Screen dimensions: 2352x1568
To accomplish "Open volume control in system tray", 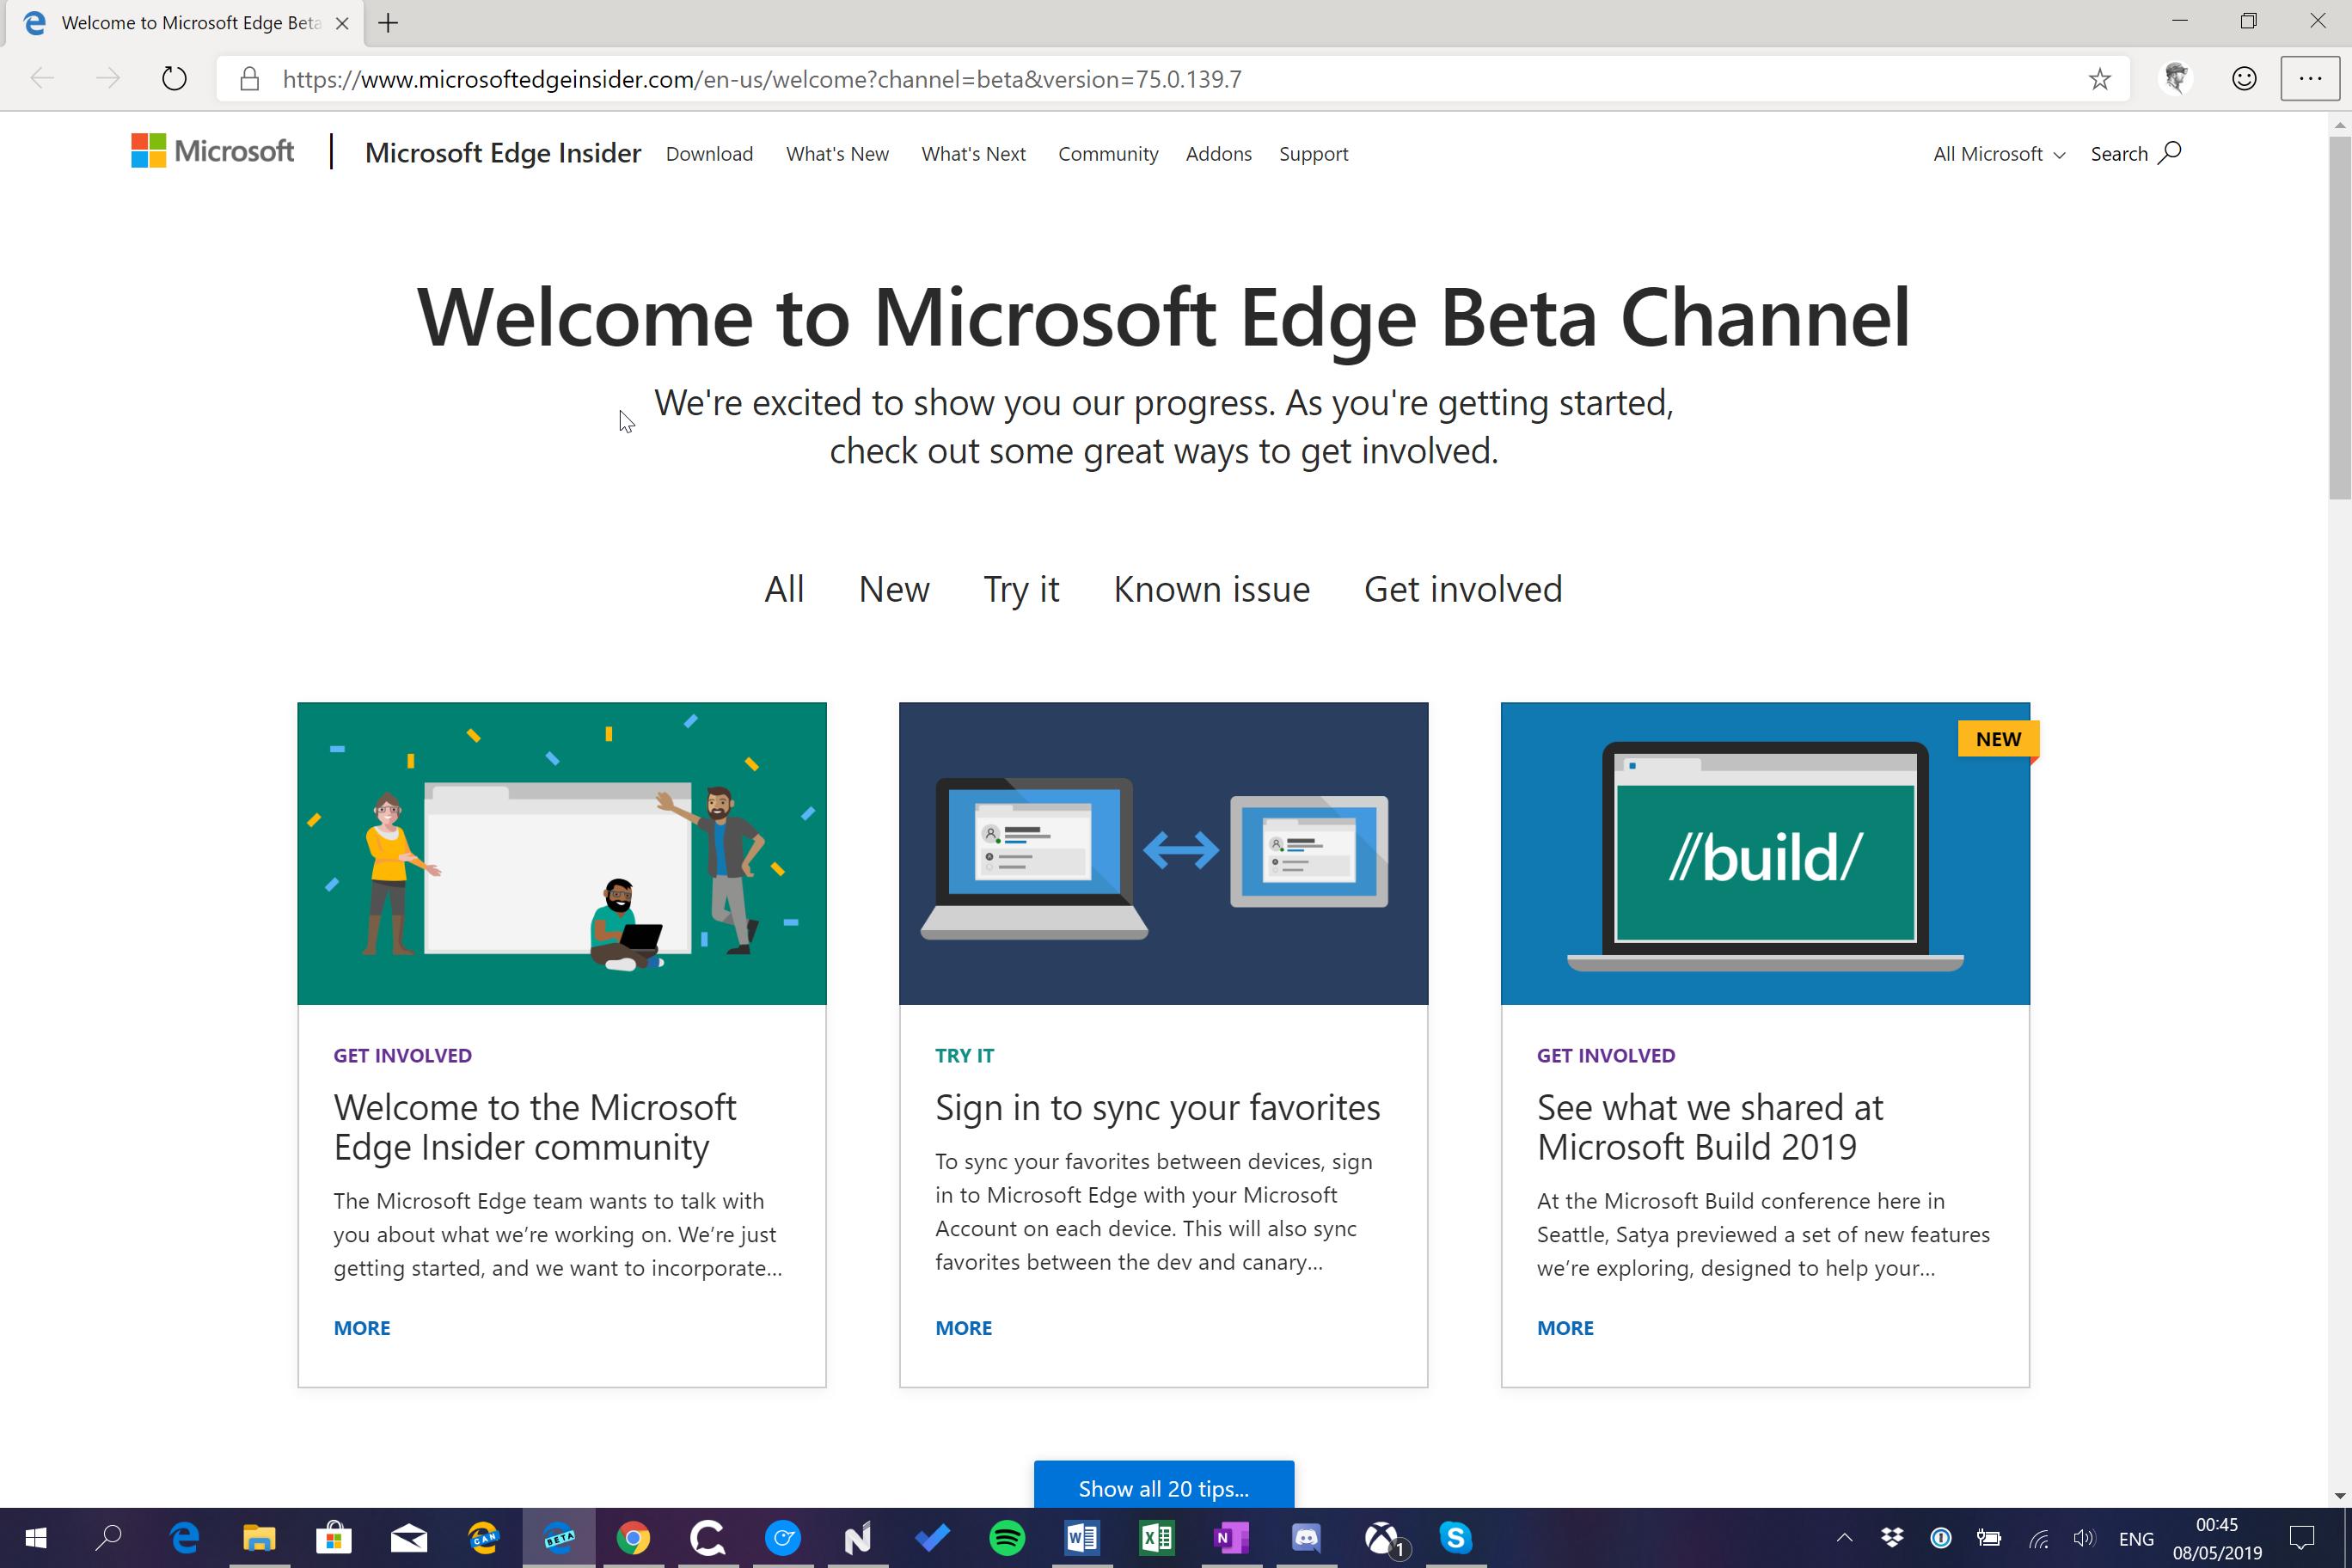I will pos(2085,1537).
